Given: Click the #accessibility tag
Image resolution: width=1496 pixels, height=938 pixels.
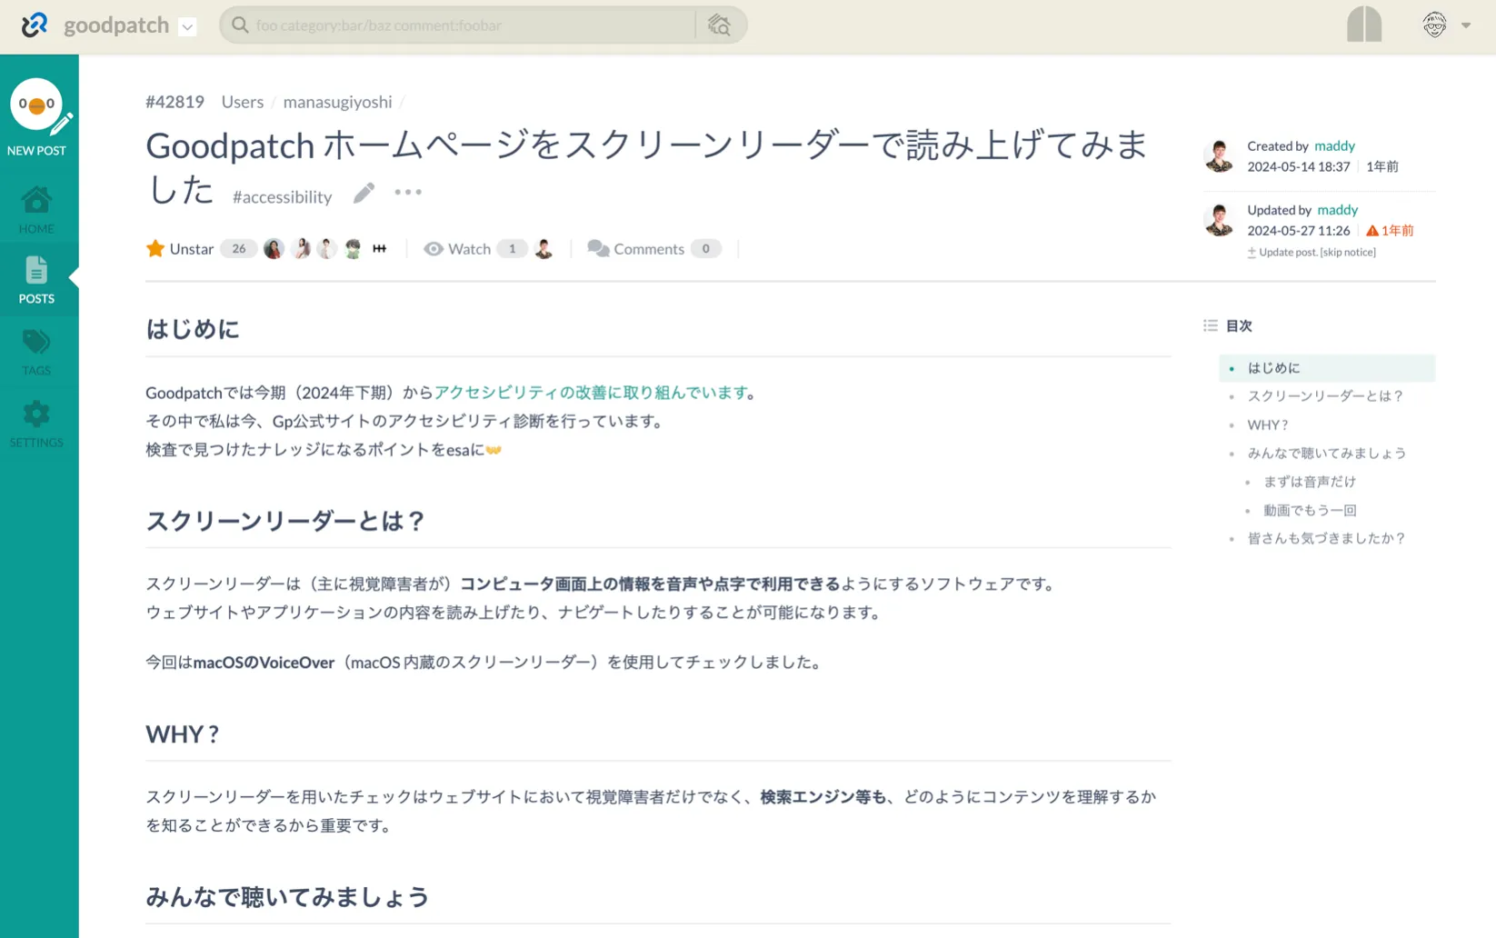Looking at the screenshot, I should [282, 196].
